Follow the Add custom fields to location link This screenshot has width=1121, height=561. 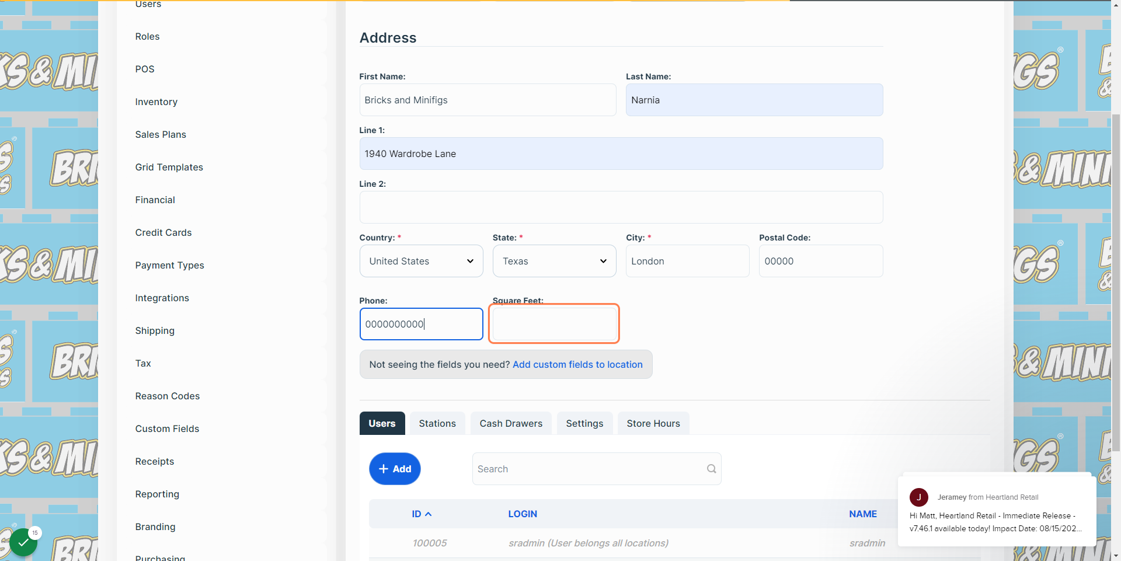pos(577,364)
